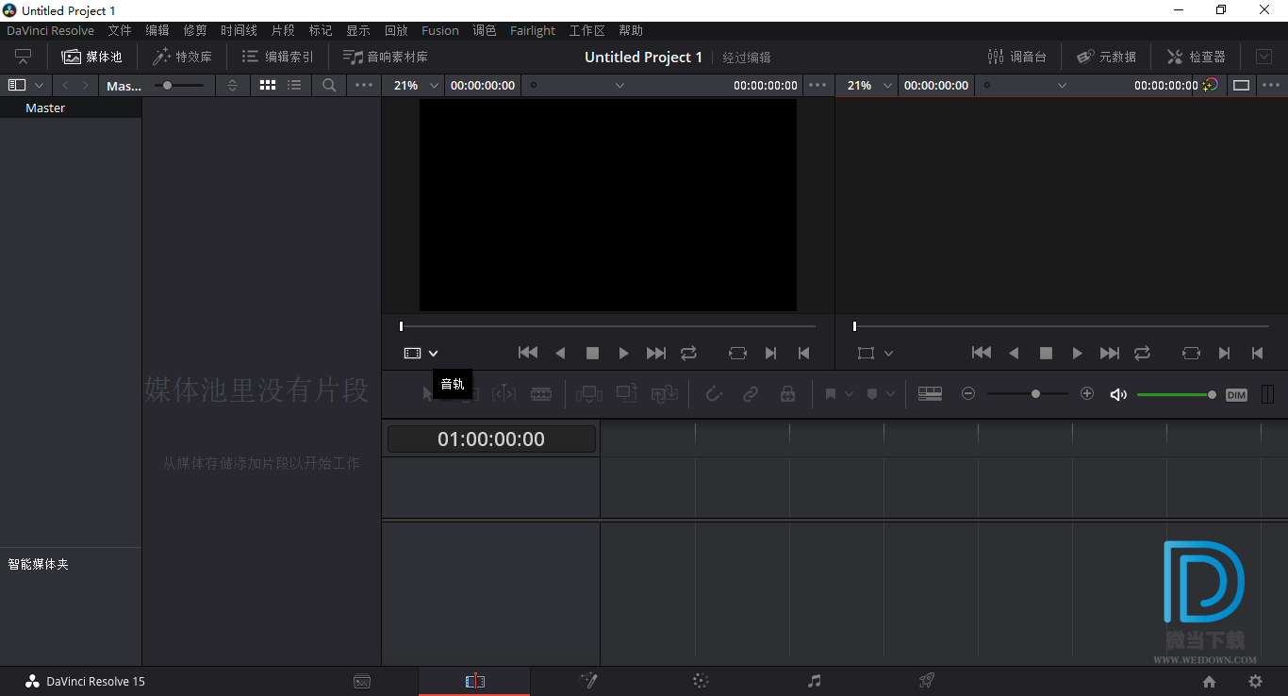Image resolution: width=1288 pixels, height=696 pixels.
Task: Toggle the audio meter panel icon
Action: tap(1267, 394)
